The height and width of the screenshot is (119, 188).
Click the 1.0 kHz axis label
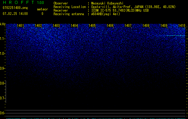coord(2,54)
